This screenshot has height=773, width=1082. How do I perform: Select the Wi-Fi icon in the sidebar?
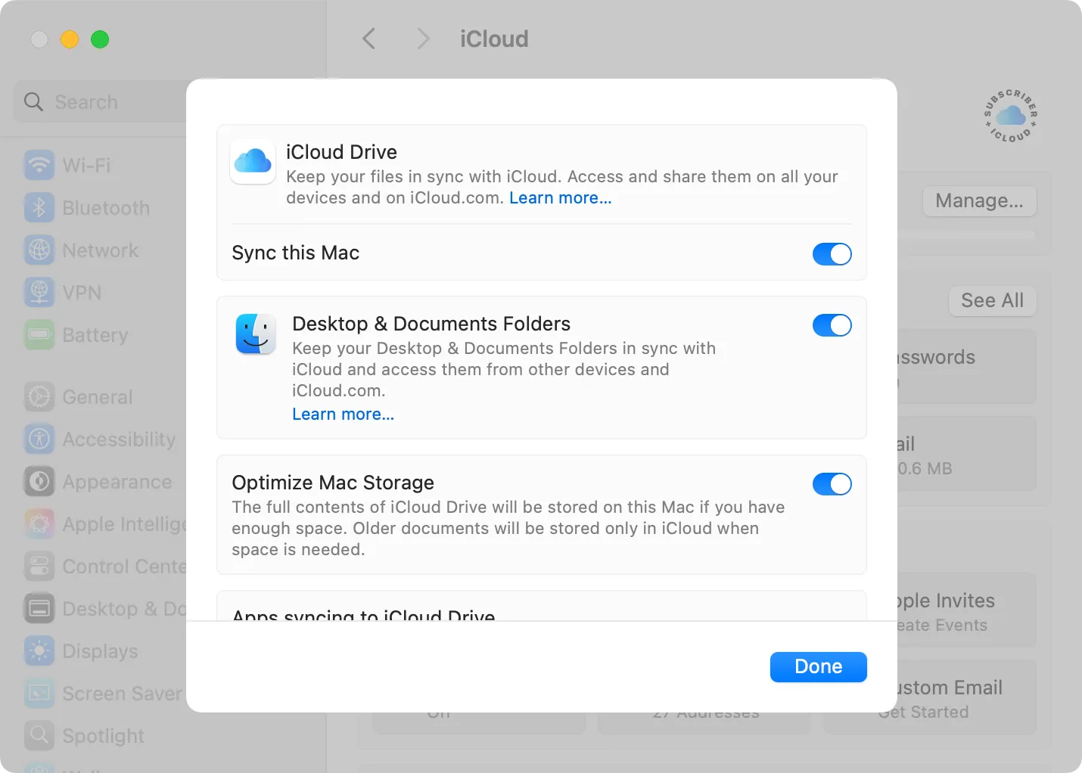(x=39, y=165)
